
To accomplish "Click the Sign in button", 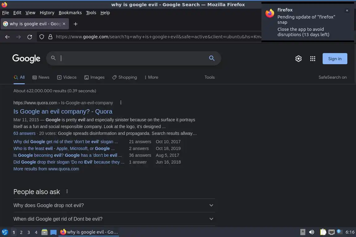I will point(335,59).
